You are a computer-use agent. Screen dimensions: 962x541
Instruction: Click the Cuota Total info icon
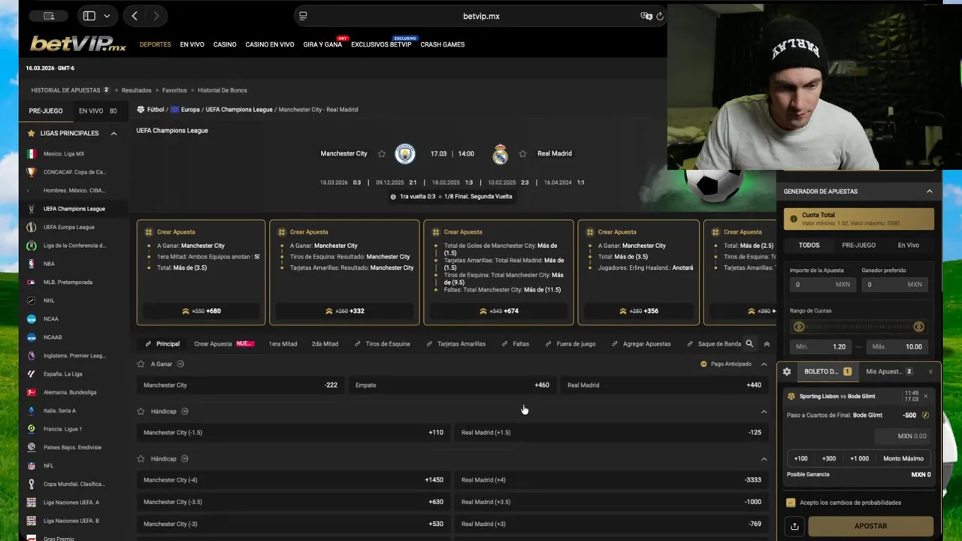(x=793, y=219)
